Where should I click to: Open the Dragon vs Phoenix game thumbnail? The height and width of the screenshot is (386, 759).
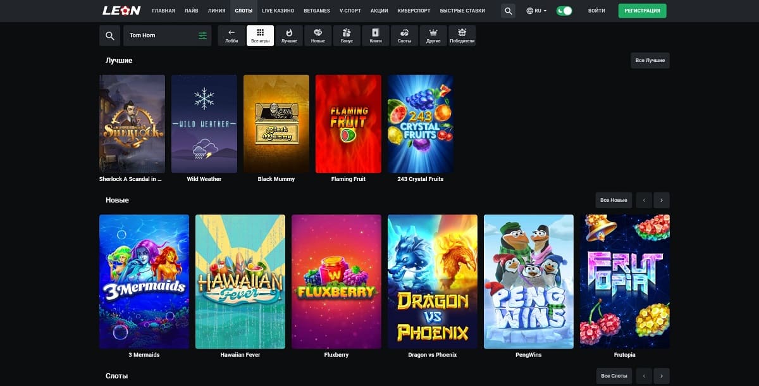click(433, 282)
